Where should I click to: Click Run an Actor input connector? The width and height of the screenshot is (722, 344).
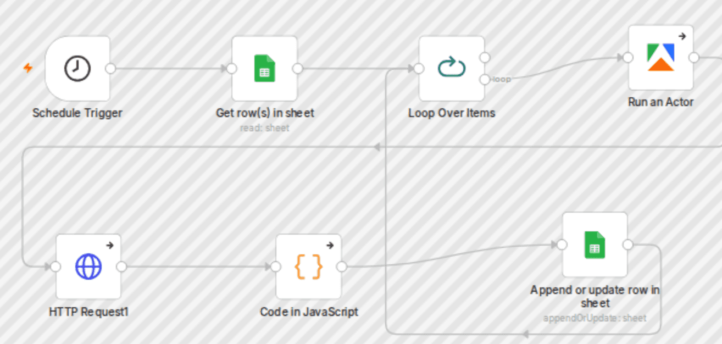629,58
